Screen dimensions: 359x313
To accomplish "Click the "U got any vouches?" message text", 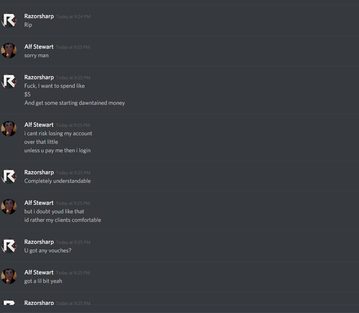I will coord(48,250).
